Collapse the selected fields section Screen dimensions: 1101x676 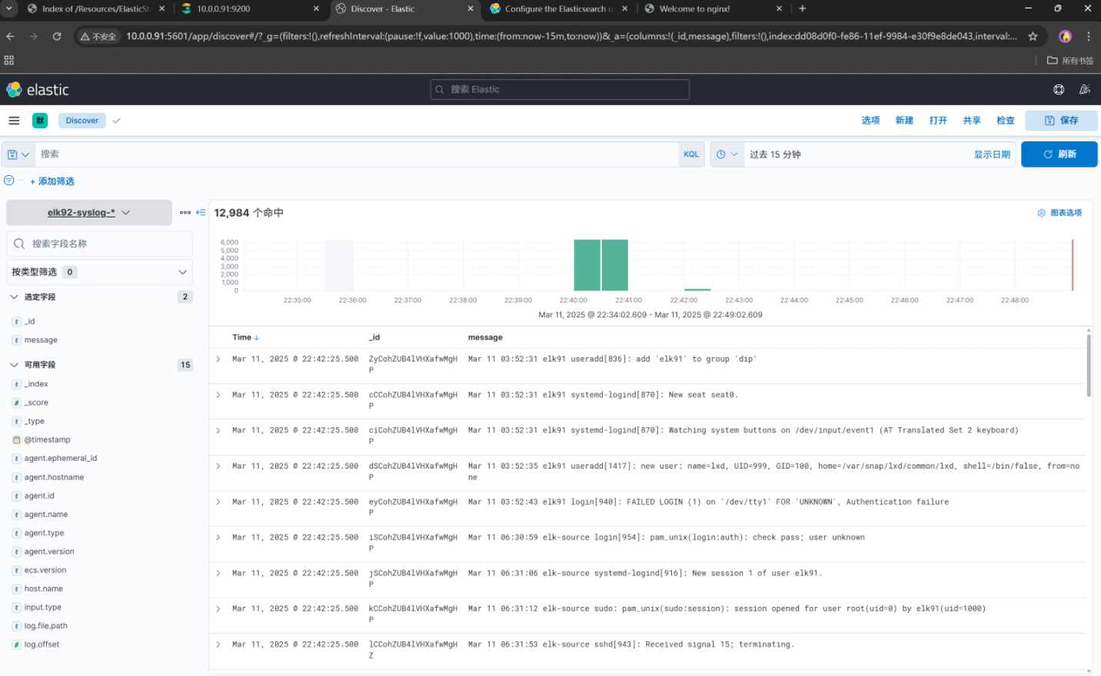(x=14, y=297)
